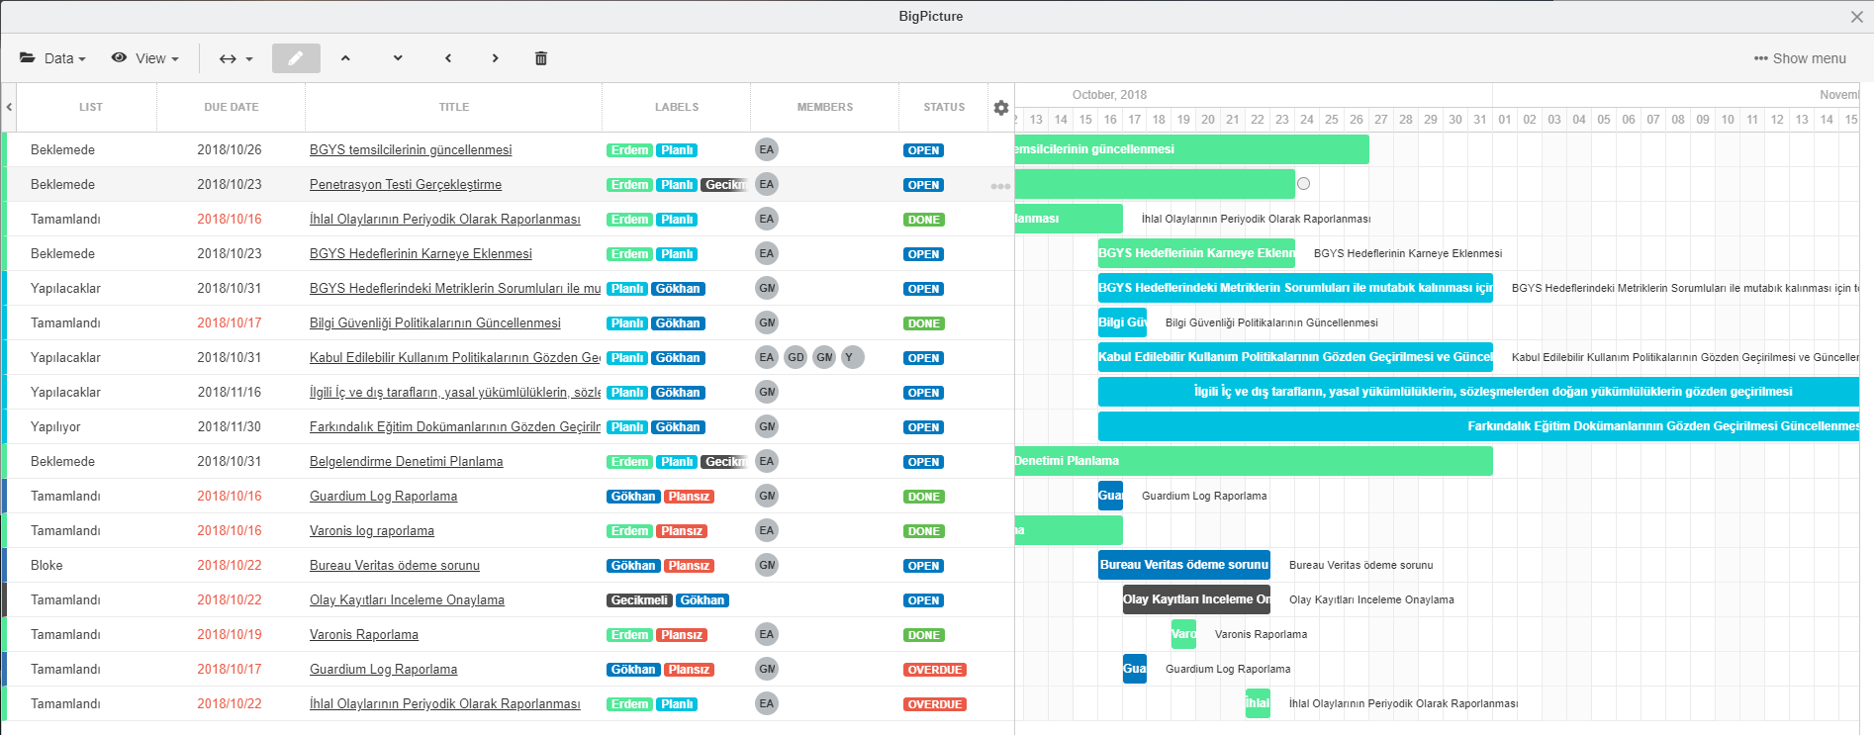
Task: Click OVERDUE status badge for Guardium Log
Action: 934,670
